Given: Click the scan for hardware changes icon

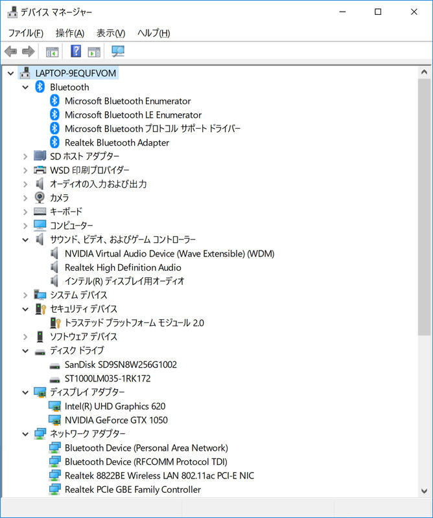Looking at the screenshot, I should tap(118, 51).
